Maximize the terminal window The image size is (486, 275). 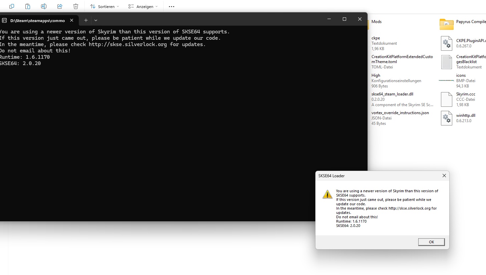(344, 19)
